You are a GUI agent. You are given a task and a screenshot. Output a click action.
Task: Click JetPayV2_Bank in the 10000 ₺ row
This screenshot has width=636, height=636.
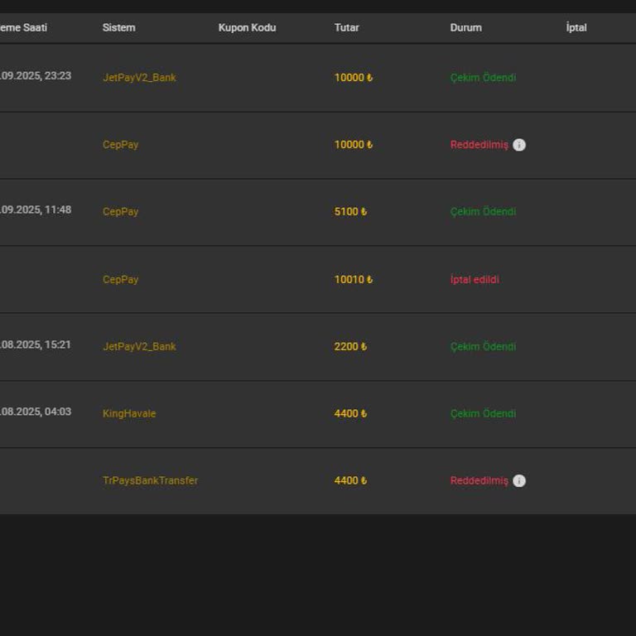pyautogui.click(x=139, y=78)
